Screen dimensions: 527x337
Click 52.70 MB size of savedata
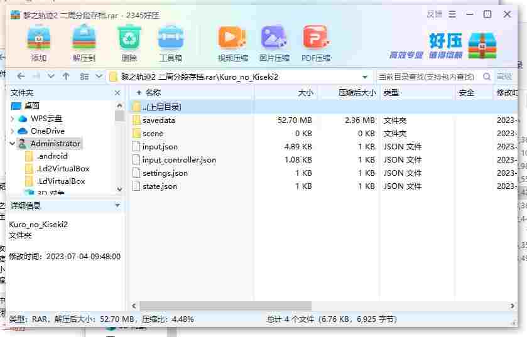click(295, 120)
